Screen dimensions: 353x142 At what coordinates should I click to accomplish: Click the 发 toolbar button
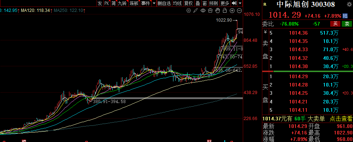[100, 3]
